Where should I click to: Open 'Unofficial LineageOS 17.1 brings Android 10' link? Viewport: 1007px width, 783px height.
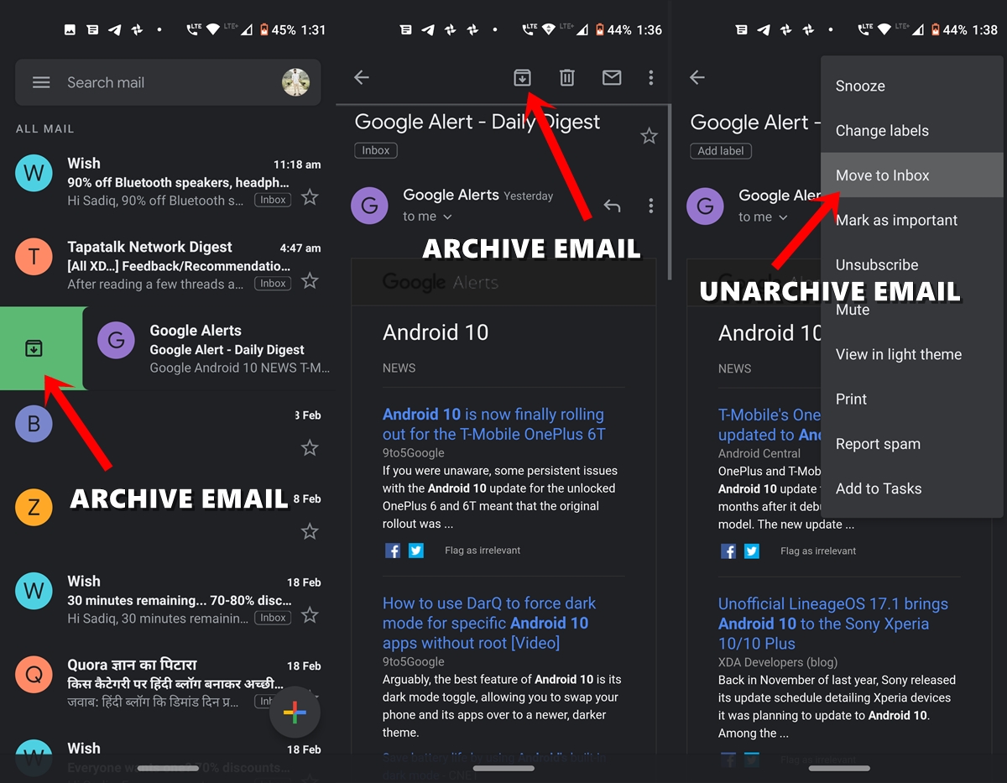tap(833, 624)
